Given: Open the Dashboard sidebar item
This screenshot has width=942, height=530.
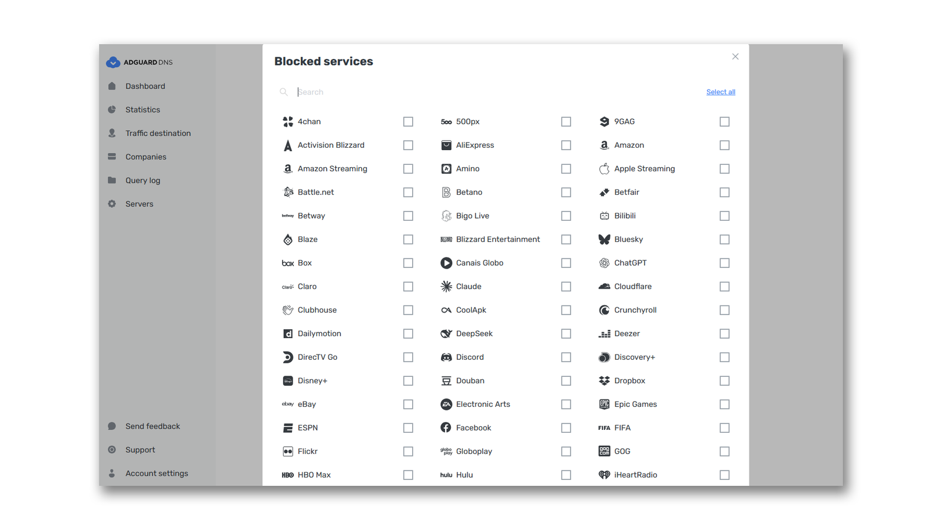Looking at the screenshot, I should click(x=145, y=86).
